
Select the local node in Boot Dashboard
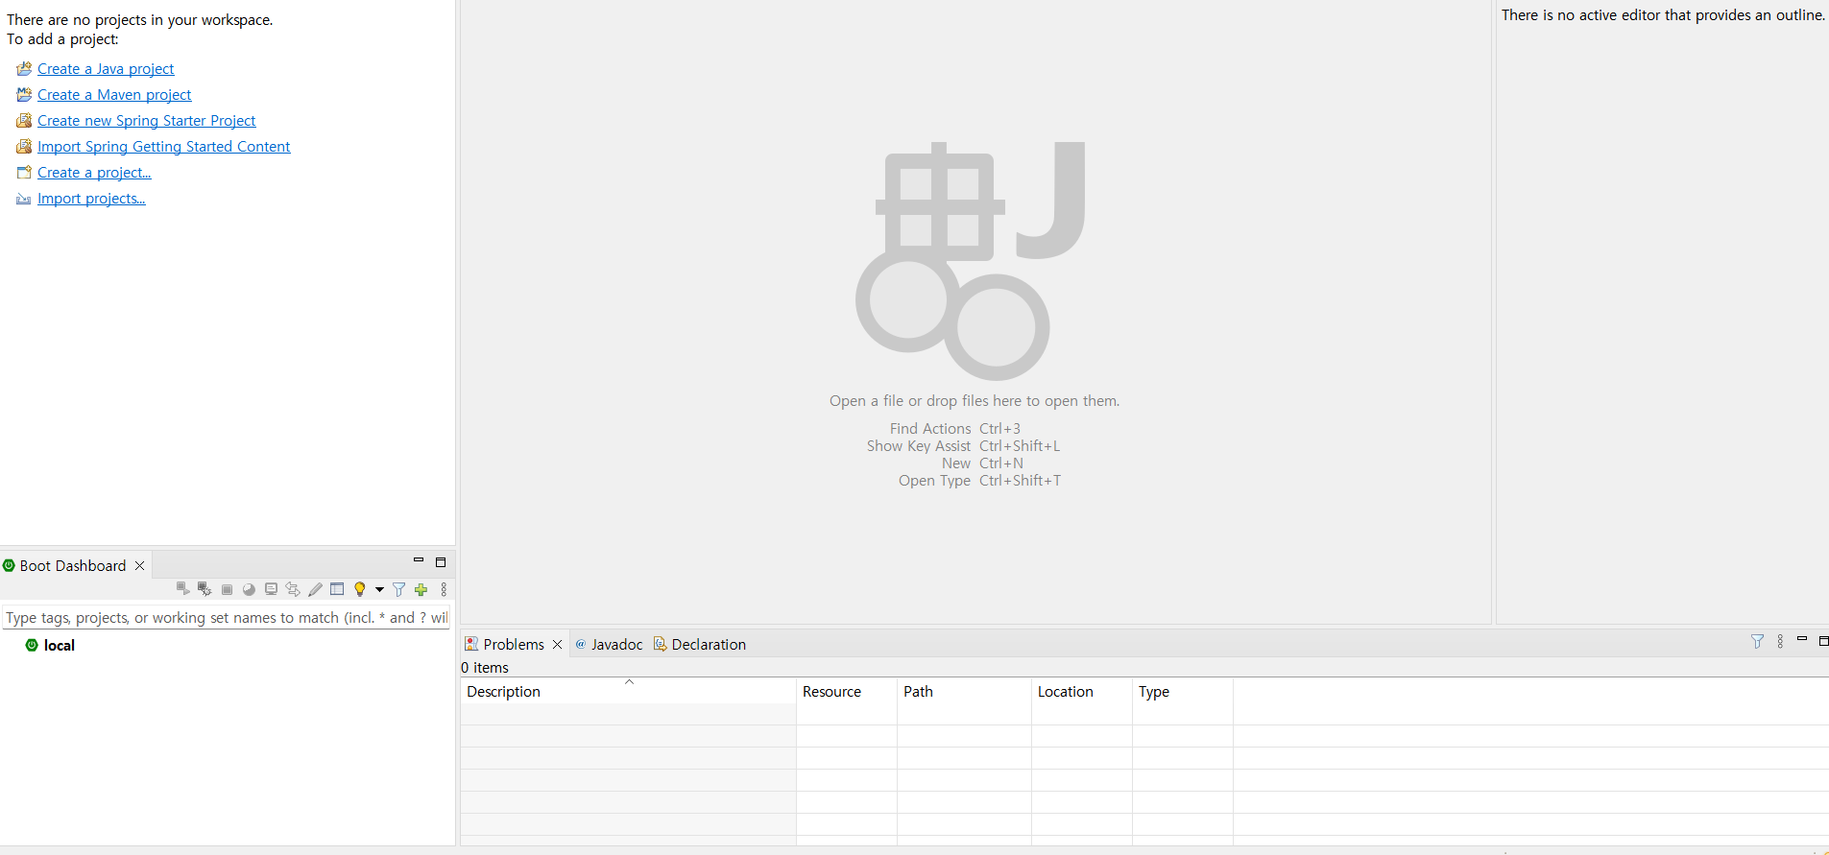click(60, 645)
